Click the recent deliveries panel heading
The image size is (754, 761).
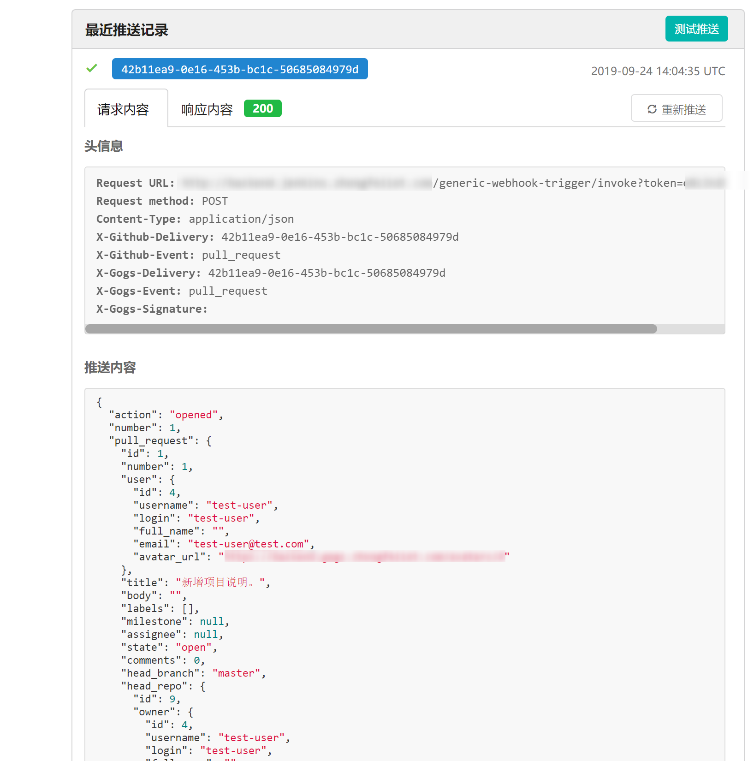(127, 30)
